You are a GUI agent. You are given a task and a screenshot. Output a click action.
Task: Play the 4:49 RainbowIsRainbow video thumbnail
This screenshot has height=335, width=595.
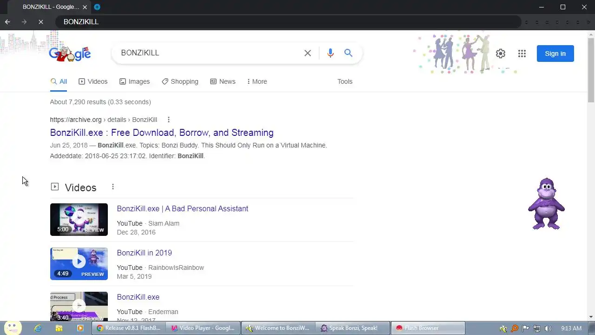click(79, 264)
